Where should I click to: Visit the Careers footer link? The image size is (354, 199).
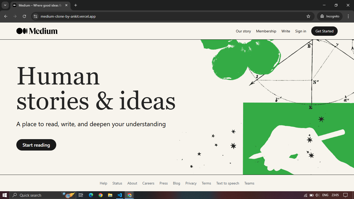coord(148,183)
